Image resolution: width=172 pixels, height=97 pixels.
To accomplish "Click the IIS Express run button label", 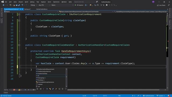I will (x=80, y=5).
